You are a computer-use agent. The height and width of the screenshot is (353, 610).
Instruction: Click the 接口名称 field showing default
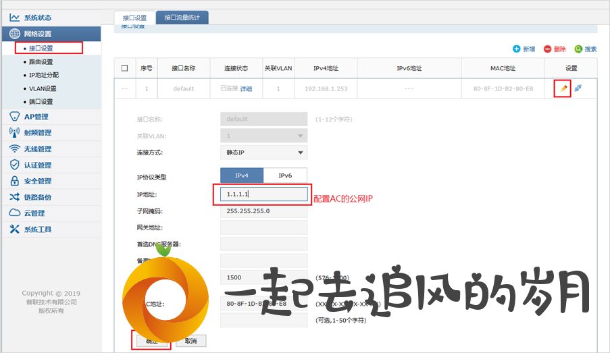click(263, 119)
